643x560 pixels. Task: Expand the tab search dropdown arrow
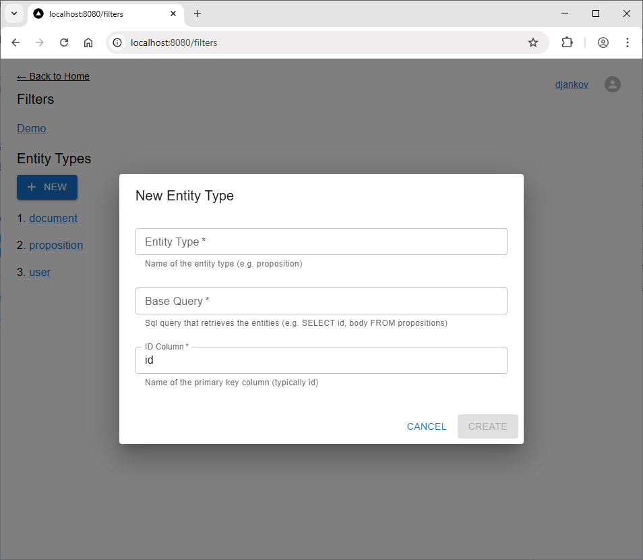click(13, 13)
